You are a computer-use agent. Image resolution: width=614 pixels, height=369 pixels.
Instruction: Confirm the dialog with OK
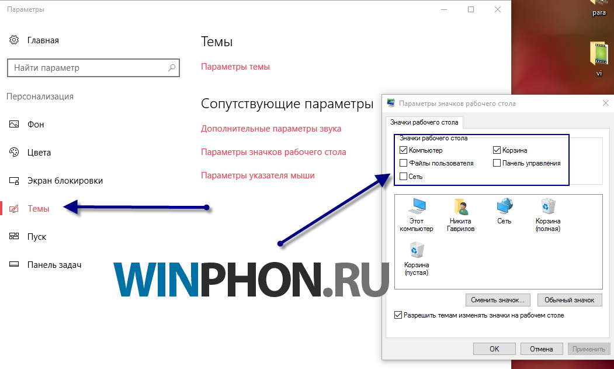pyautogui.click(x=494, y=349)
